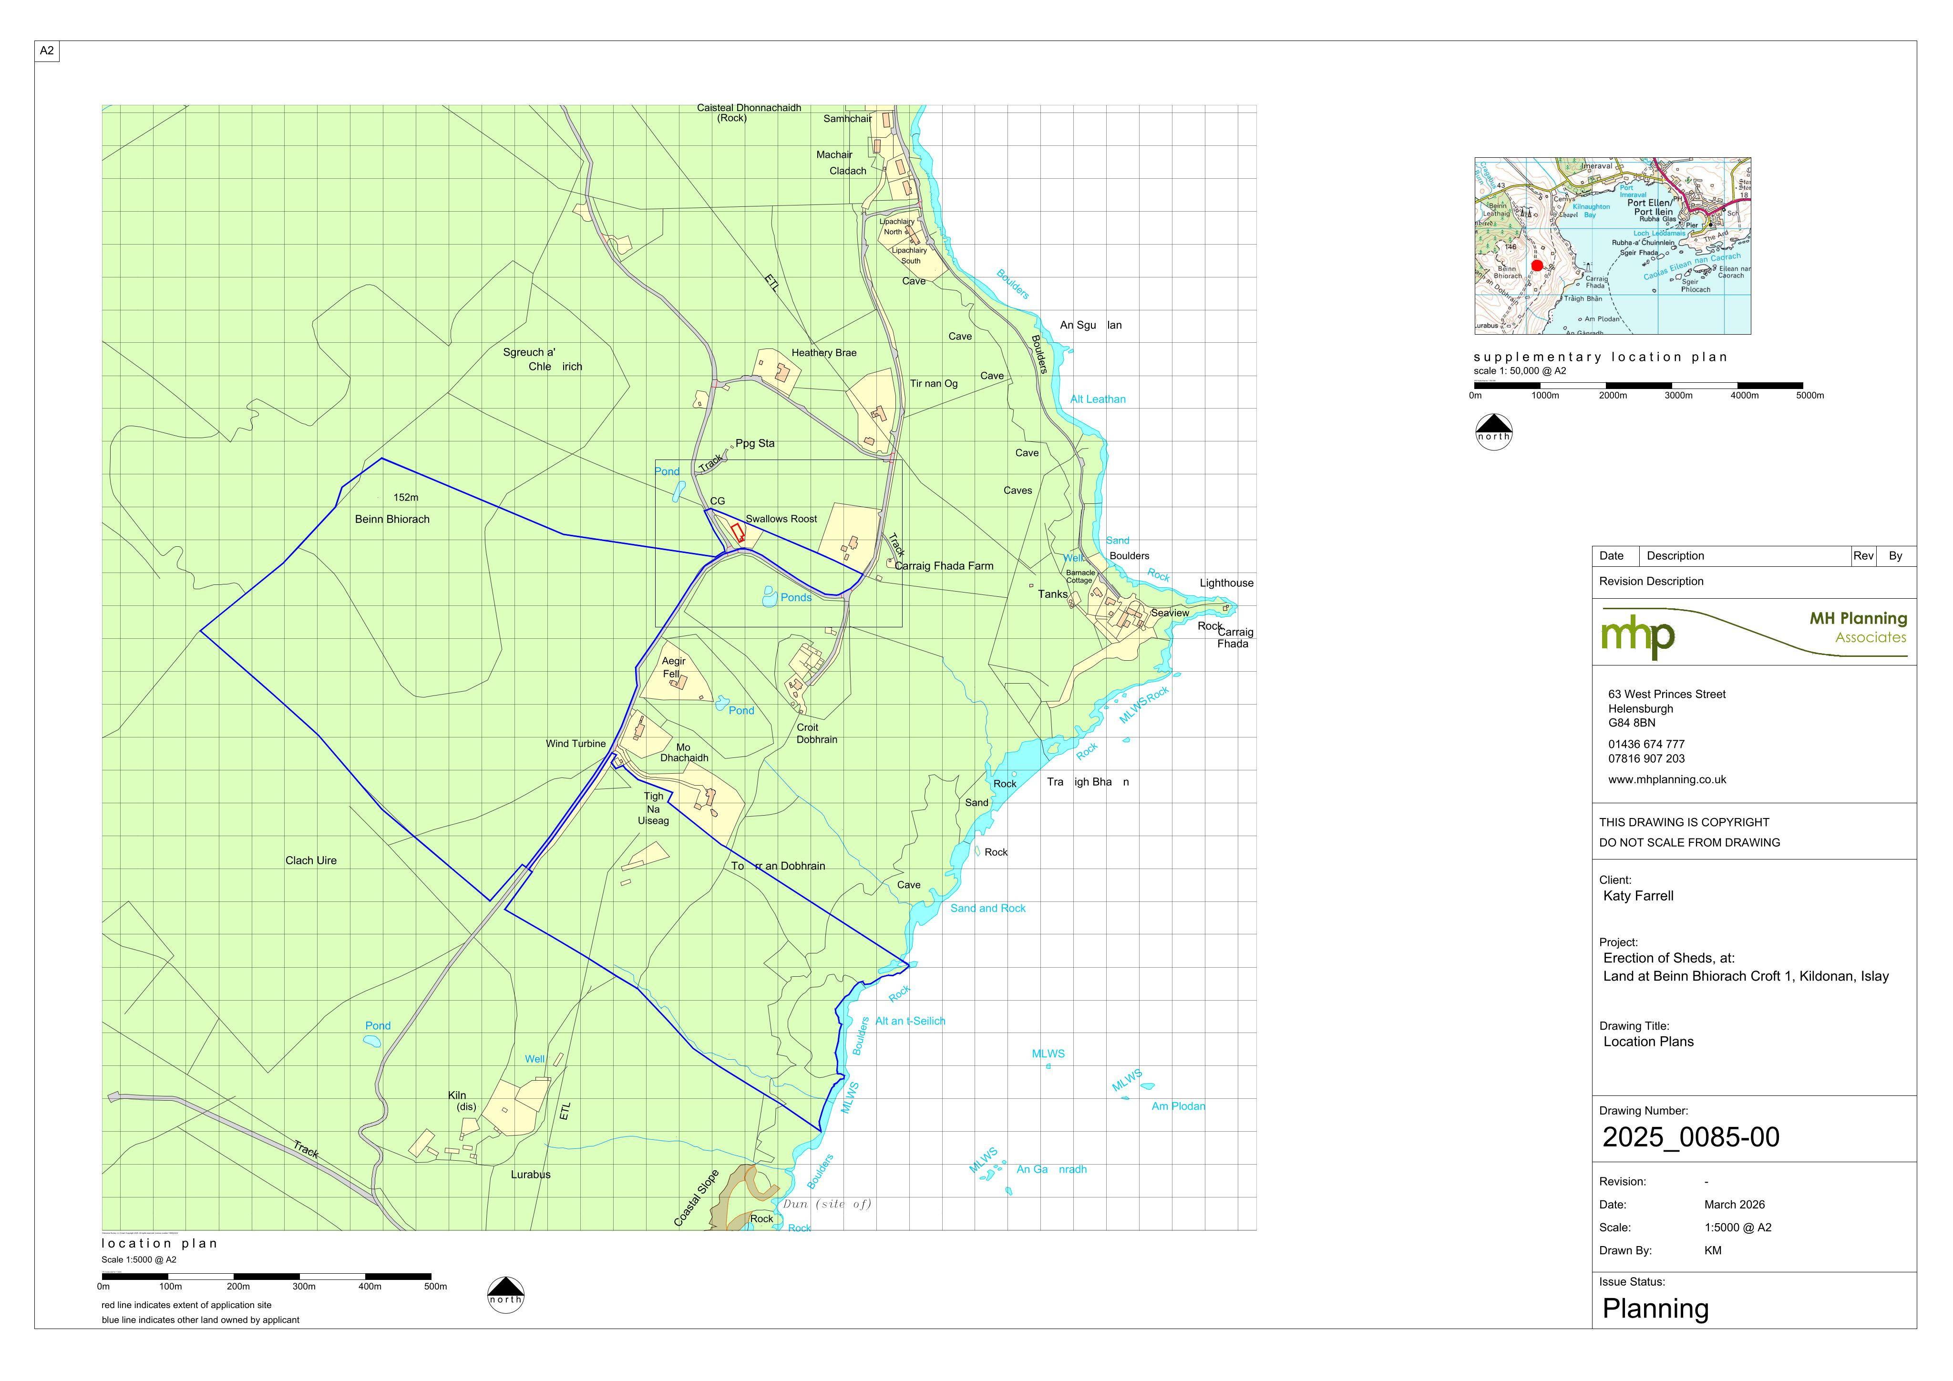Click the mhp logo
The image size is (1953, 1381).
1638,637
